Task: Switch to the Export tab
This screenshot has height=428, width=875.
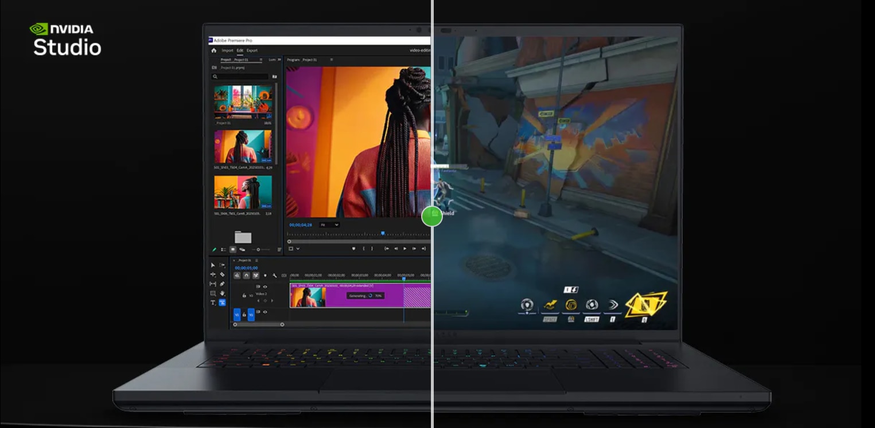Action: (252, 50)
